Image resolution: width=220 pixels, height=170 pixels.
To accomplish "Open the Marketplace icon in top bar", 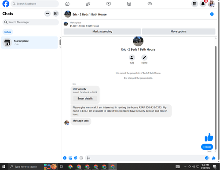I will pyautogui.click(x=129, y=4).
